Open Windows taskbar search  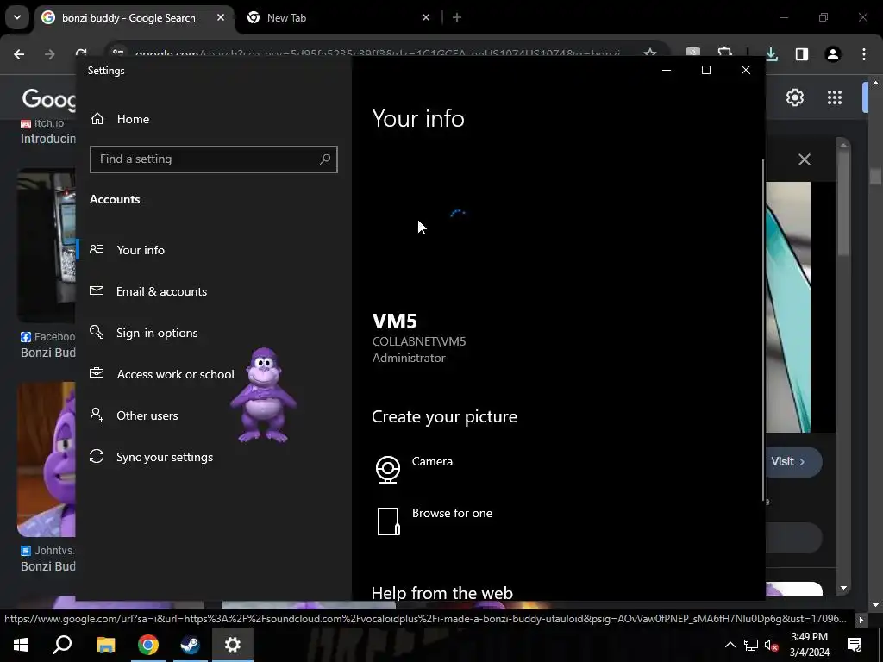point(62,645)
